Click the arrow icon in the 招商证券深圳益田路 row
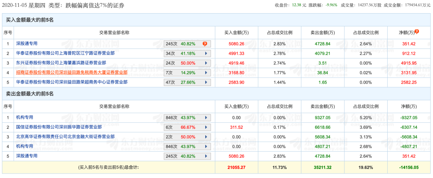433x178 pixels. pos(206,72)
